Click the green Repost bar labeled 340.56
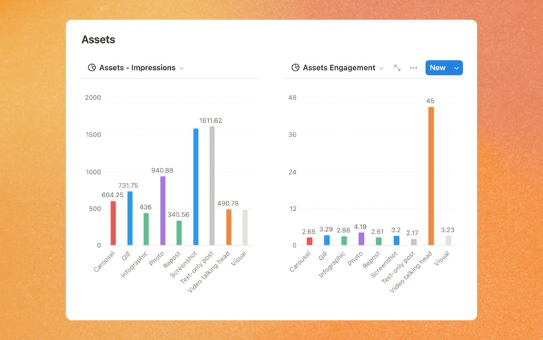The image size is (543, 340). coord(179,233)
